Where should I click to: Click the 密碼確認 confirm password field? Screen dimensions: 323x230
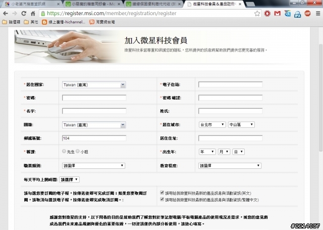230,98
